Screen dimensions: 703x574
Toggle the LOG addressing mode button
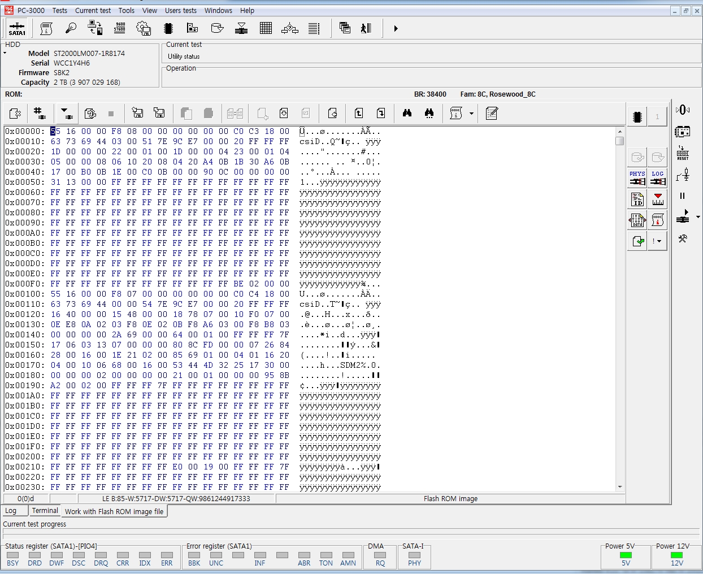[657, 178]
